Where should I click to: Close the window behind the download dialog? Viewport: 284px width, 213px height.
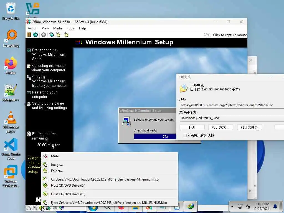tap(251, 60)
